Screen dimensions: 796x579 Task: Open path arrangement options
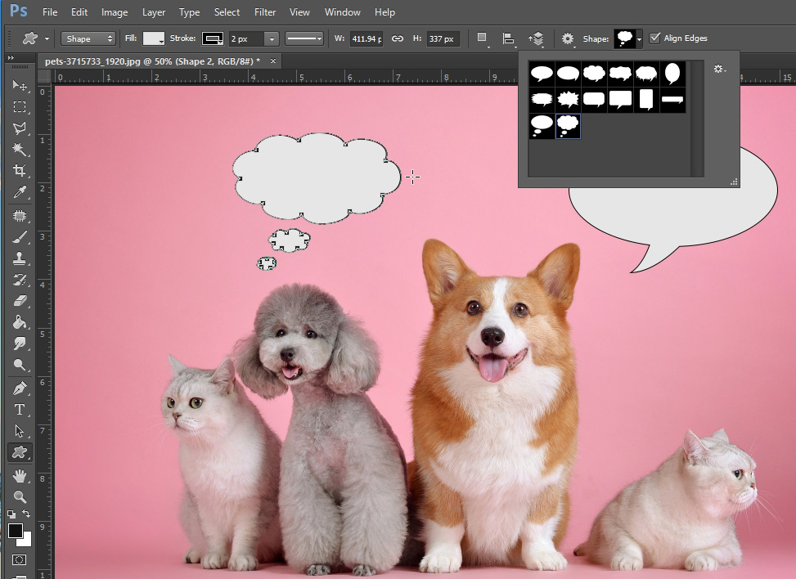click(x=536, y=38)
